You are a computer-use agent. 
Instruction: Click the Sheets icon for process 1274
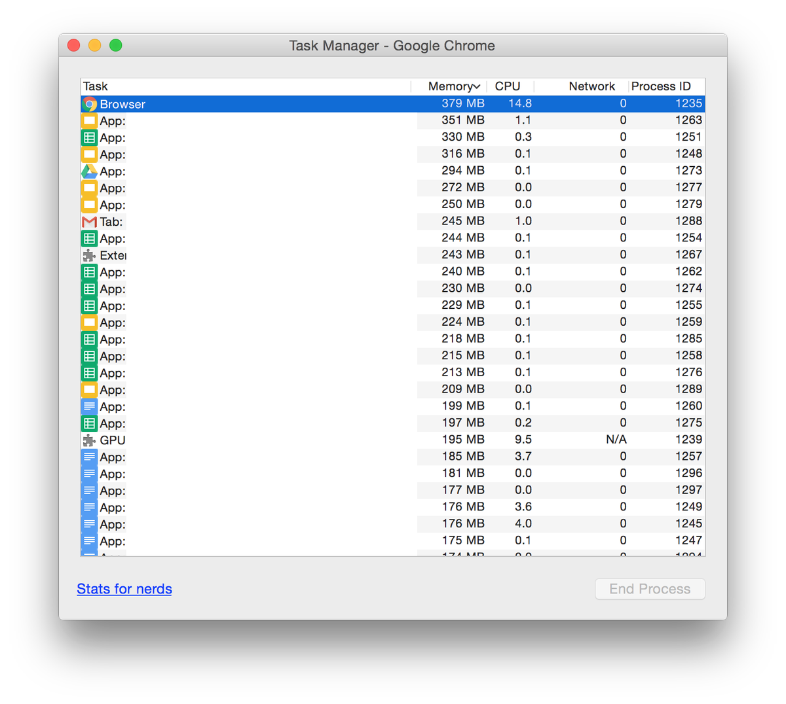point(89,289)
